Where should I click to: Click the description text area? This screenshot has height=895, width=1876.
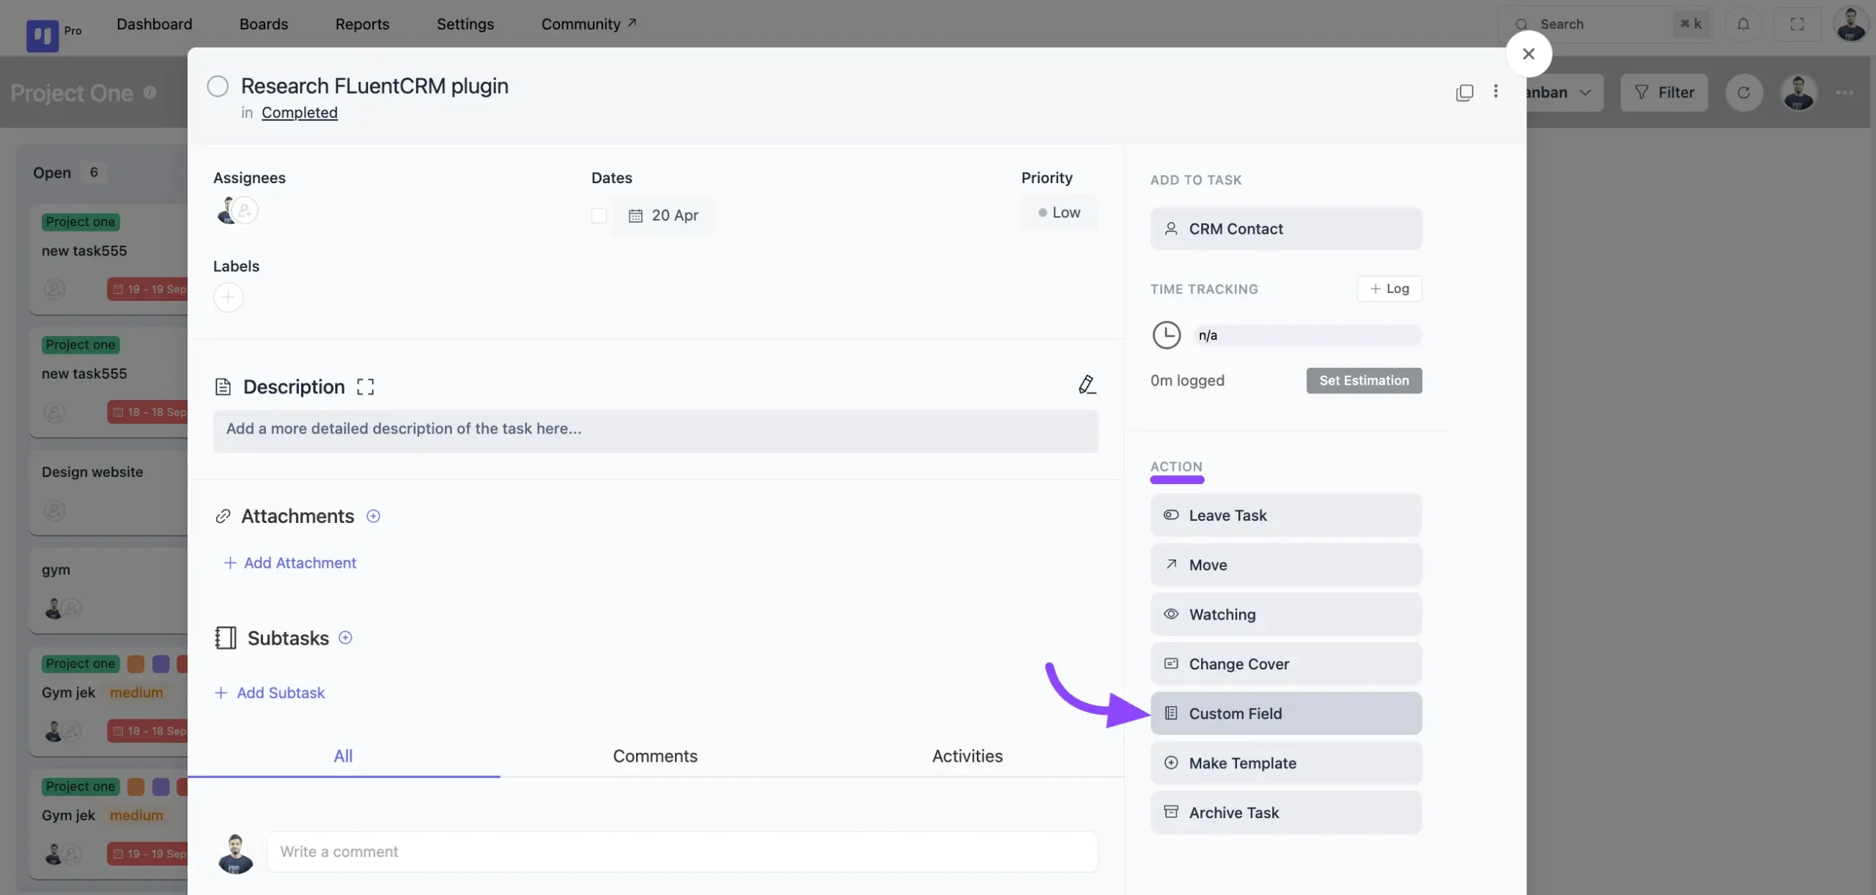pyautogui.click(x=655, y=431)
